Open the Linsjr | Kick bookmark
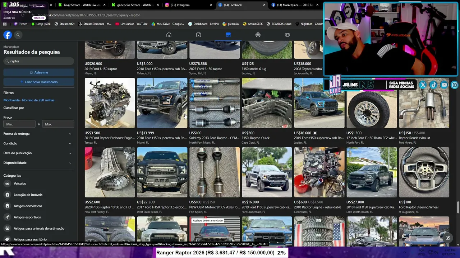 [x=41, y=24]
